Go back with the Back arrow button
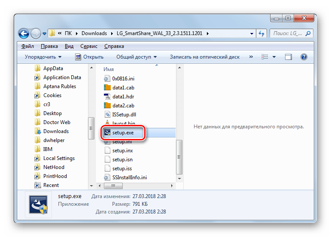 pyautogui.click(x=24, y=33)
